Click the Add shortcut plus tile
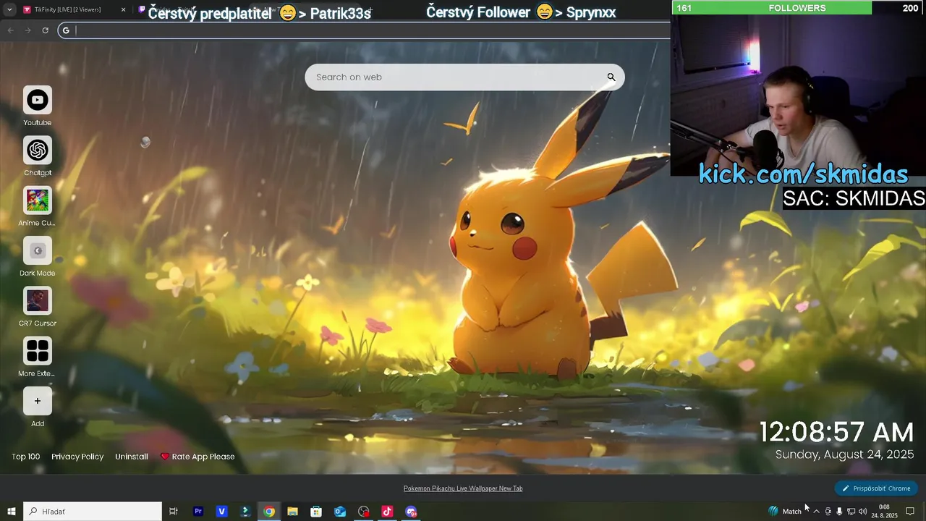The height and width of the screenshot is (521, 926). pos(38,401)
